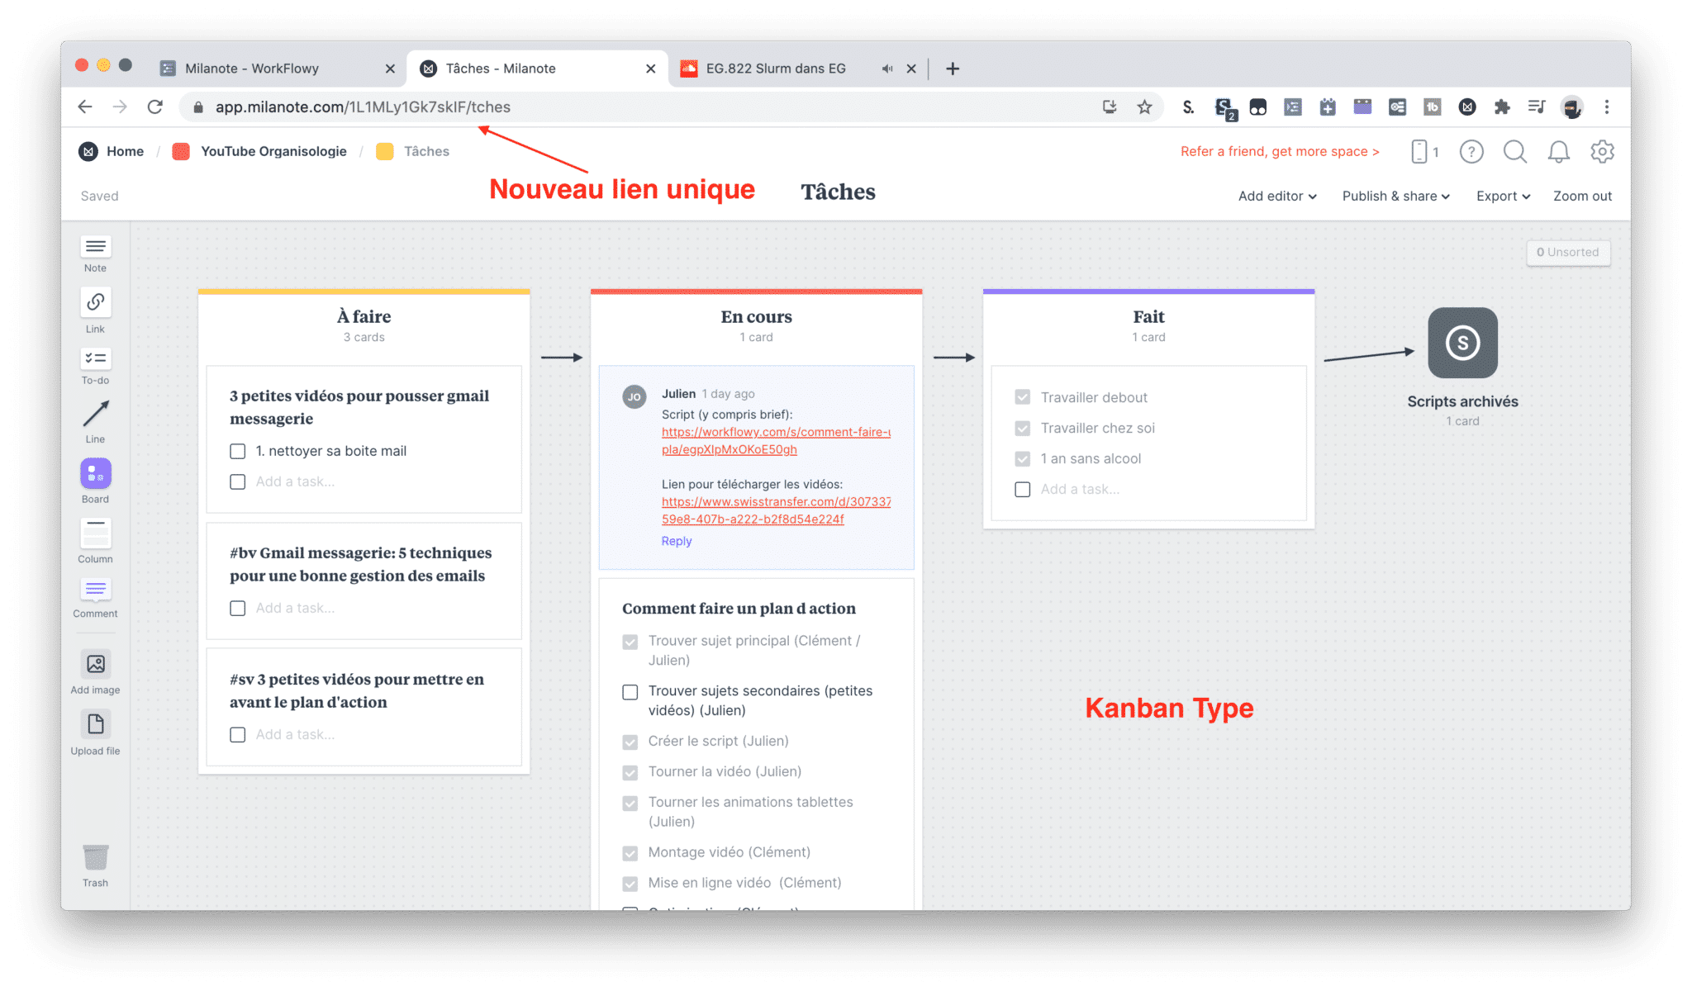The height and width of the screenshot is (991, 1692).
Task: Close the EG.822 Slurm tab
Action: (911, 69)
